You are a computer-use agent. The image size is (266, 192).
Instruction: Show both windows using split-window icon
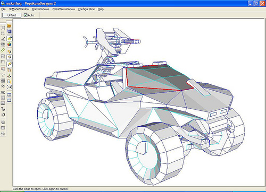pos(10,94)
